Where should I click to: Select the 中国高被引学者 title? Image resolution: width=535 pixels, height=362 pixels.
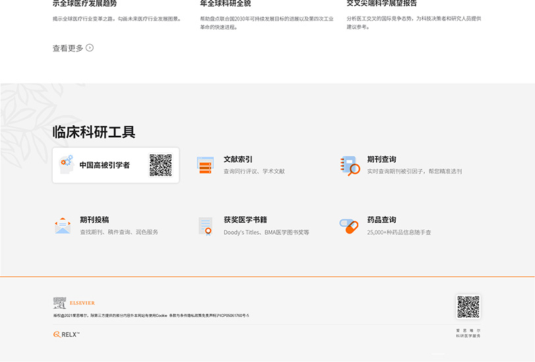pos(105,165)
